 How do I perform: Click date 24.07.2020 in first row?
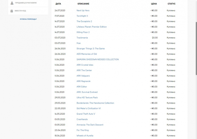[60, 10]
